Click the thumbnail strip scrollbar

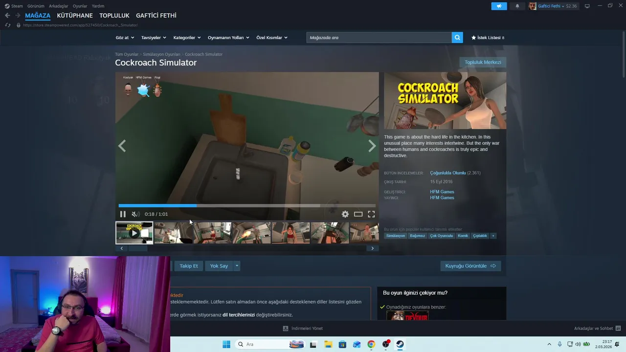pyautogui.click(x=137, y=248)
